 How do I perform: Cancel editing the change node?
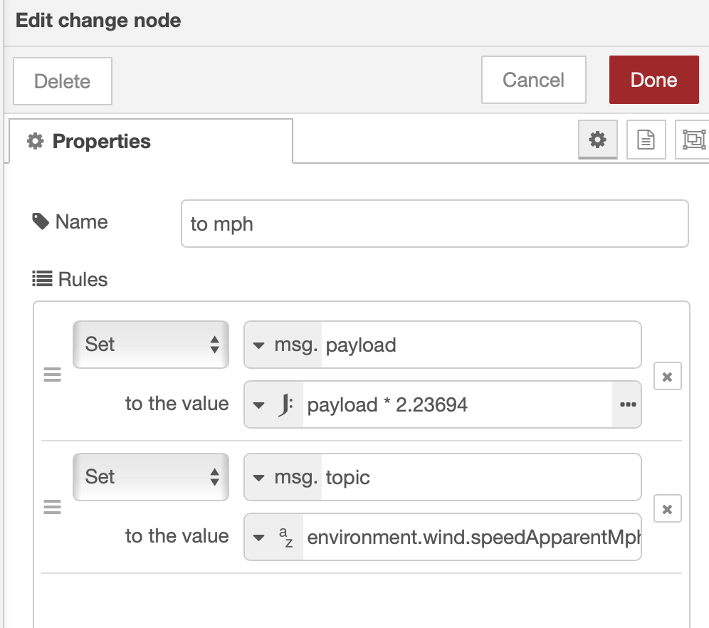(x=533, y=80)
